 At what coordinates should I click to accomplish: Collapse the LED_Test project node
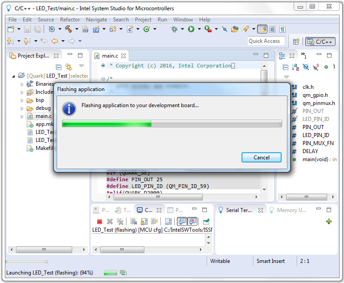pyautogui.click(x=13, y=76)
